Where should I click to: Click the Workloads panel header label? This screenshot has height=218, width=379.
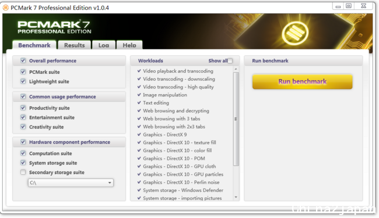150,60
